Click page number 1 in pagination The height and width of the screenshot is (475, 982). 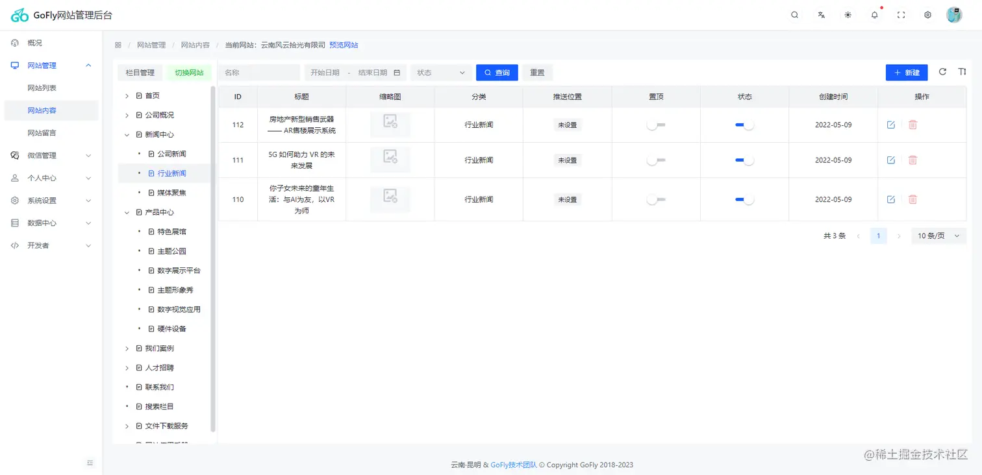pyautogui.click(x=879, y=236)
